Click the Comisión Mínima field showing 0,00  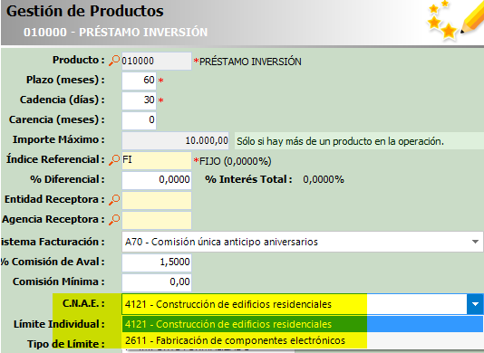point(157,282)
